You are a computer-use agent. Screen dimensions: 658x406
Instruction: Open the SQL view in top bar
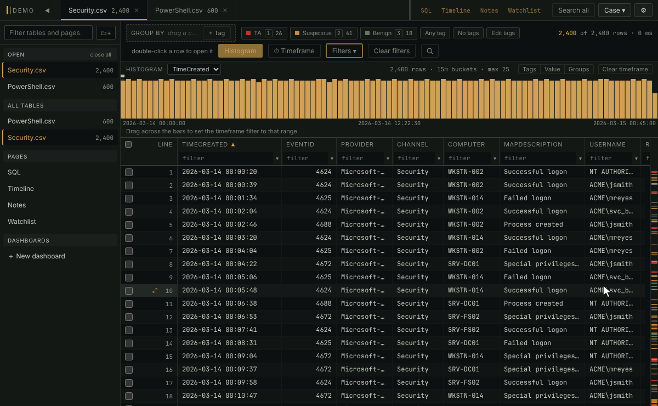[426, 10]
